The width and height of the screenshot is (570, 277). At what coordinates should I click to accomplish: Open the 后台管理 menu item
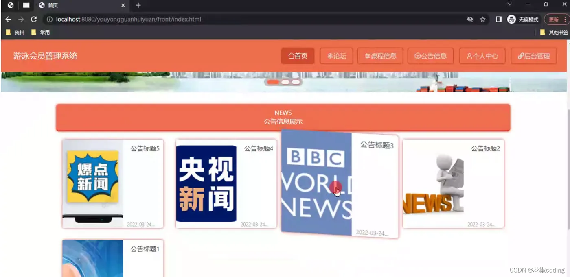pyautogui.click(x=534, y=56)
